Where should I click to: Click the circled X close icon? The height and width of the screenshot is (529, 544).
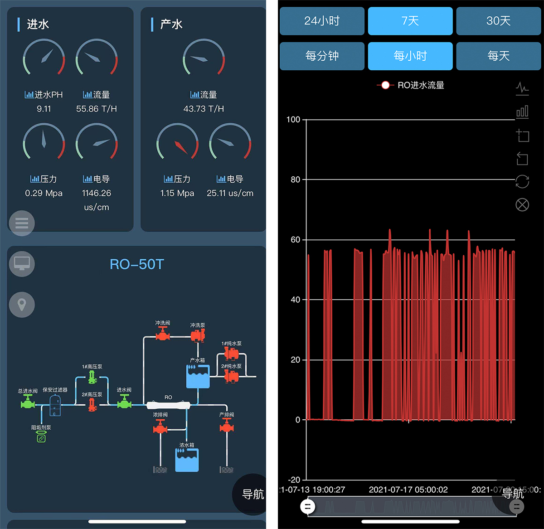point(522,205)
